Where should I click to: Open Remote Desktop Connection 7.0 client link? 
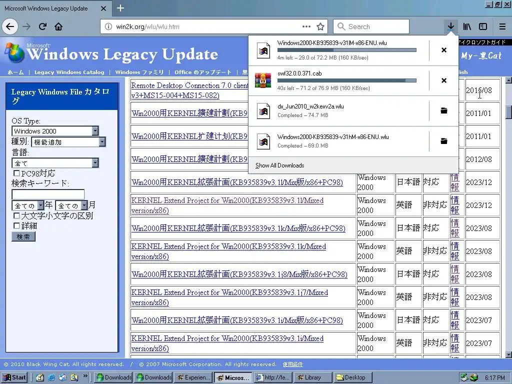189,90
